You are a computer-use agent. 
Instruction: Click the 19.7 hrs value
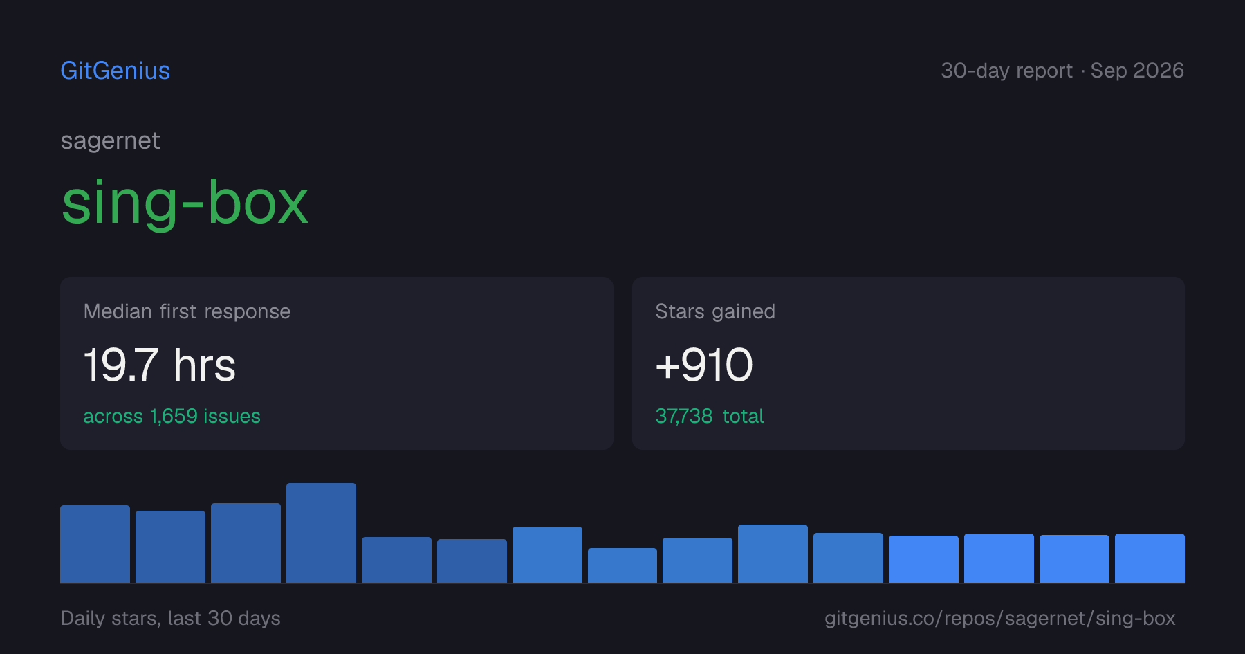click(160, 365)
